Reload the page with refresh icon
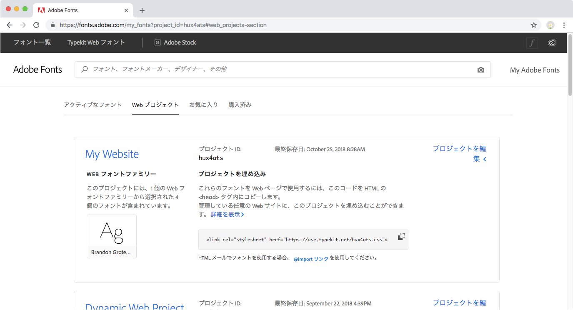Viewport: 573px width, 310px height. [36, 25]
